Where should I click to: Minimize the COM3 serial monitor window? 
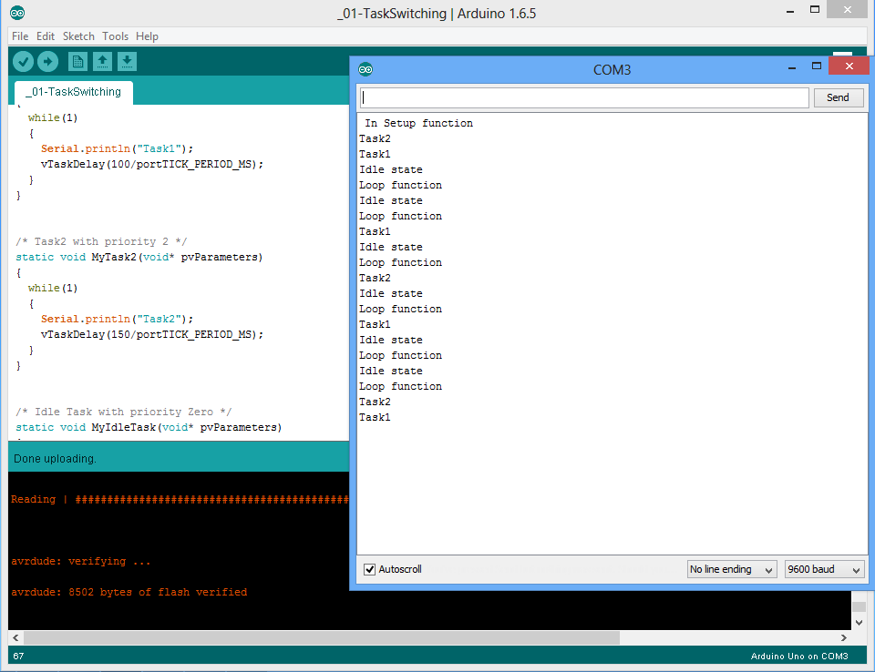click(792, 67)
